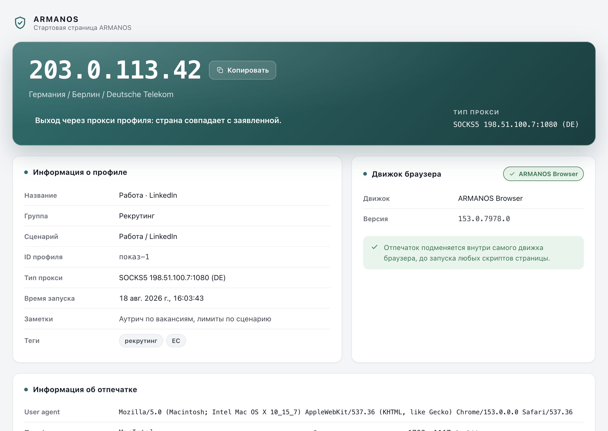Click the Движок row label

pos(376,199)
